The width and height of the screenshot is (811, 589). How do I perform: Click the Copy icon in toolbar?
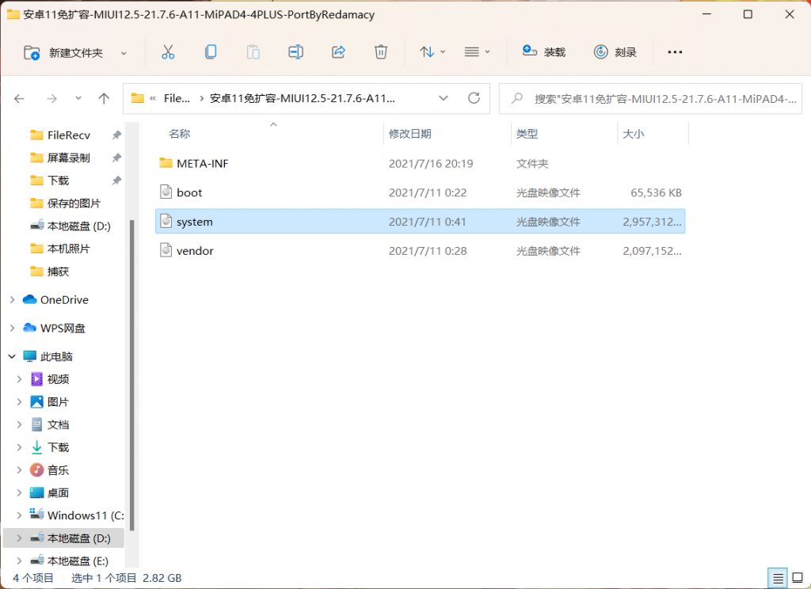click(211, 52)
